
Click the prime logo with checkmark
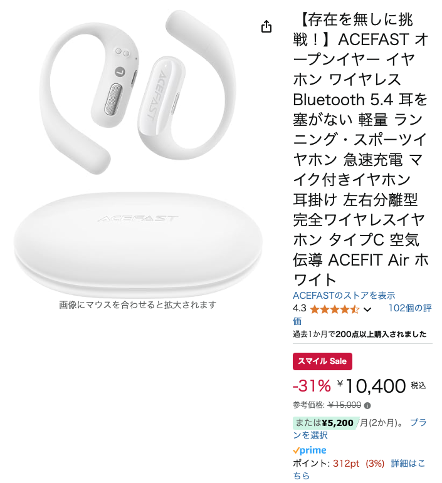pyautogui.click(x=310, y=450)
